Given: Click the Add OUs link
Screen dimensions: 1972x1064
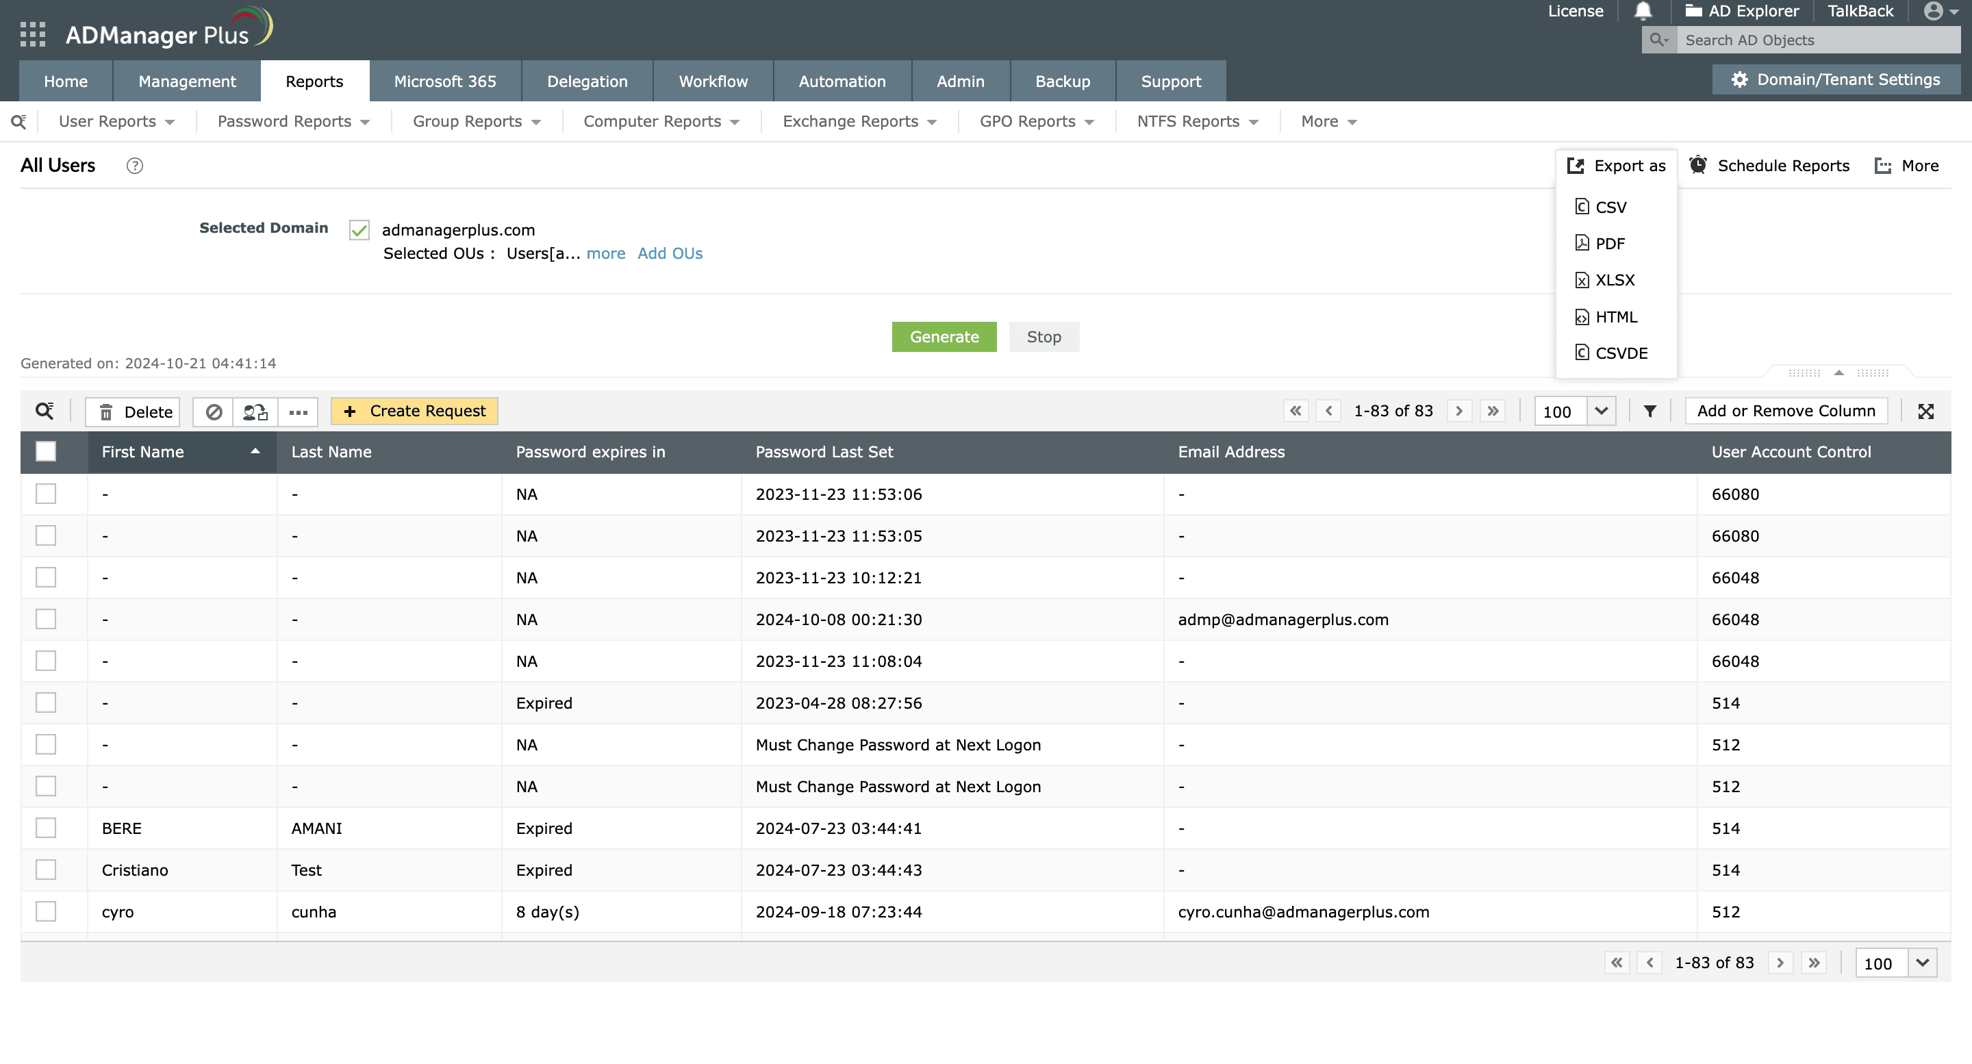Looking at the screenshot, I should [669, 253].
